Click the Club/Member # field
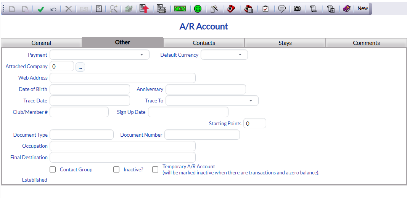Image resolution: width=407 pixels, height=198 pixels. tap(79, 112)
